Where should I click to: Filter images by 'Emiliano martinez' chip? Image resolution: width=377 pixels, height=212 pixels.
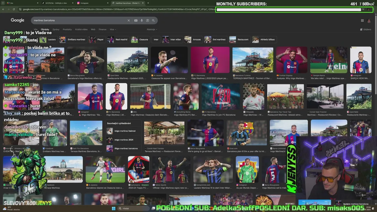coord(73,39)
